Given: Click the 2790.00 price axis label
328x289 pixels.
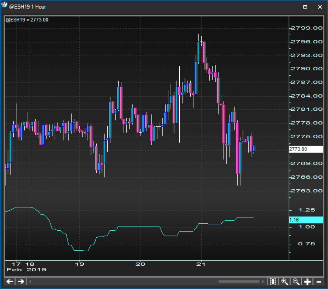Looking at the screenshot, I should pos(307,69).
